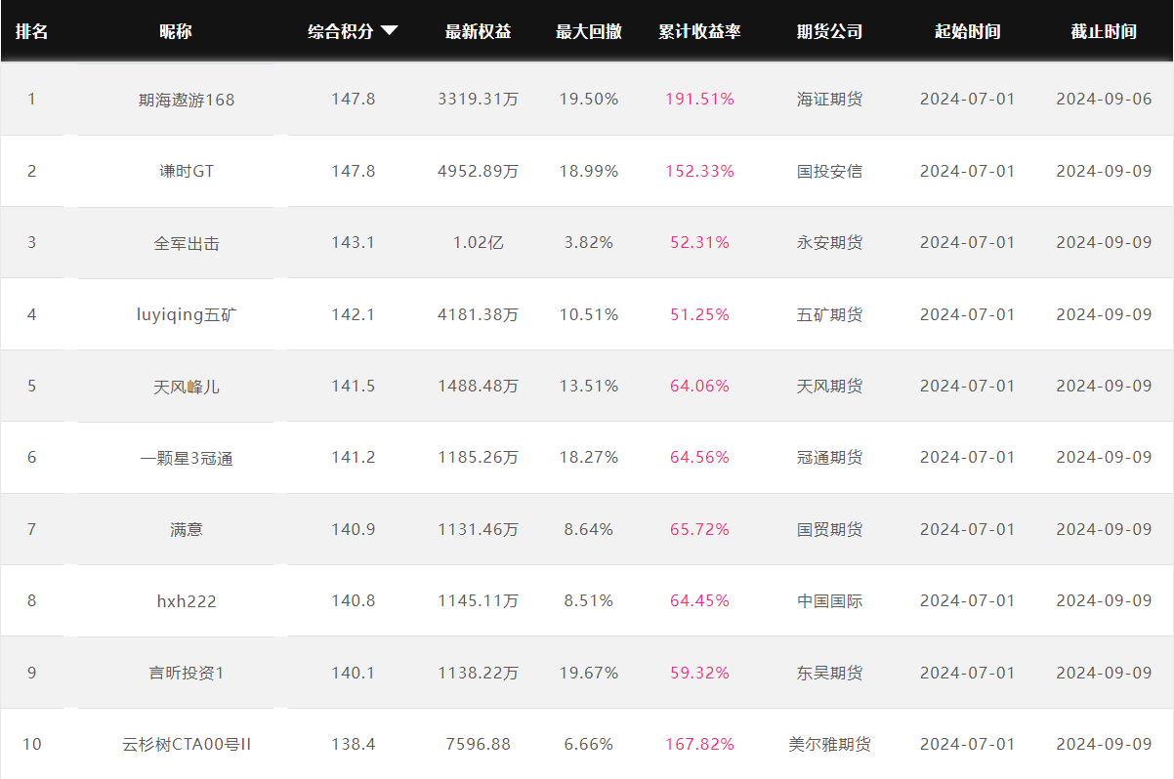Click equity value 1138.22万
1174x779 pixels.
(x=479, y=673)
